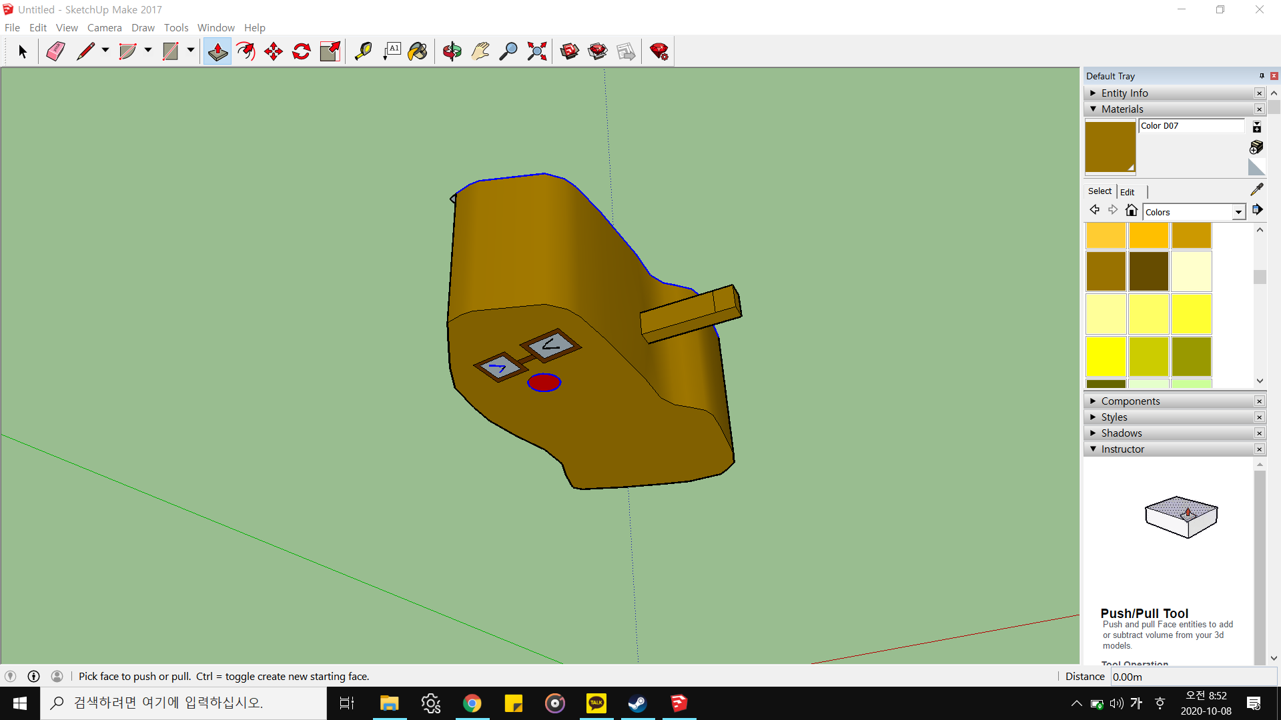Open Chrome from the taskbar
The height and width of the screenshot is (720, 1281).
[x=472, y=703]
